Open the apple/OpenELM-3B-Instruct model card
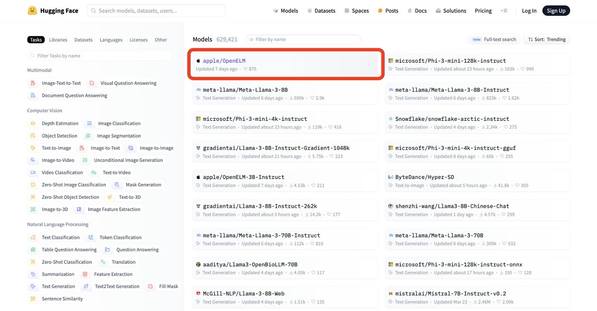The height and width of the screenshot is (311, 597). pyautogui.click(x=285, y=181)
